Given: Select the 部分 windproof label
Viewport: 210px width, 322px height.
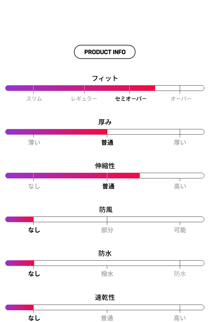Looking at the screenshot, I should click(x=107, y=230).
